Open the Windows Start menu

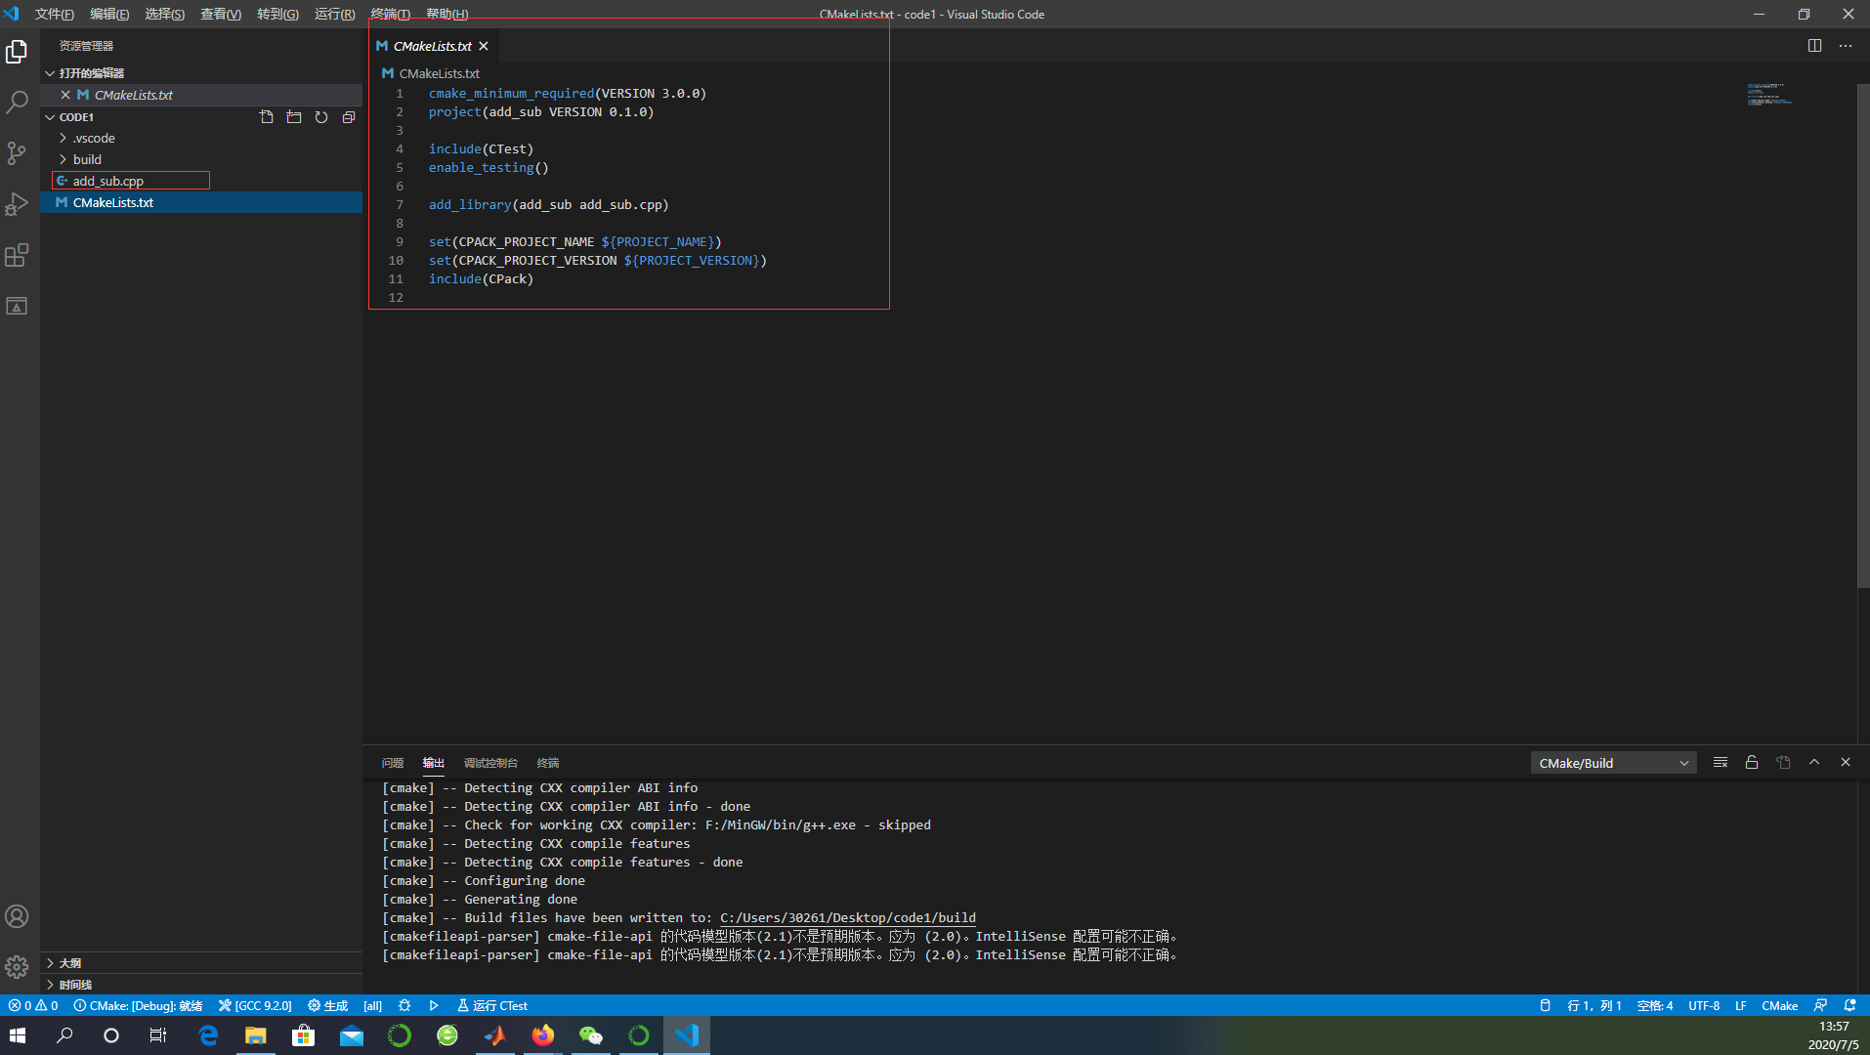point(18,1035)
